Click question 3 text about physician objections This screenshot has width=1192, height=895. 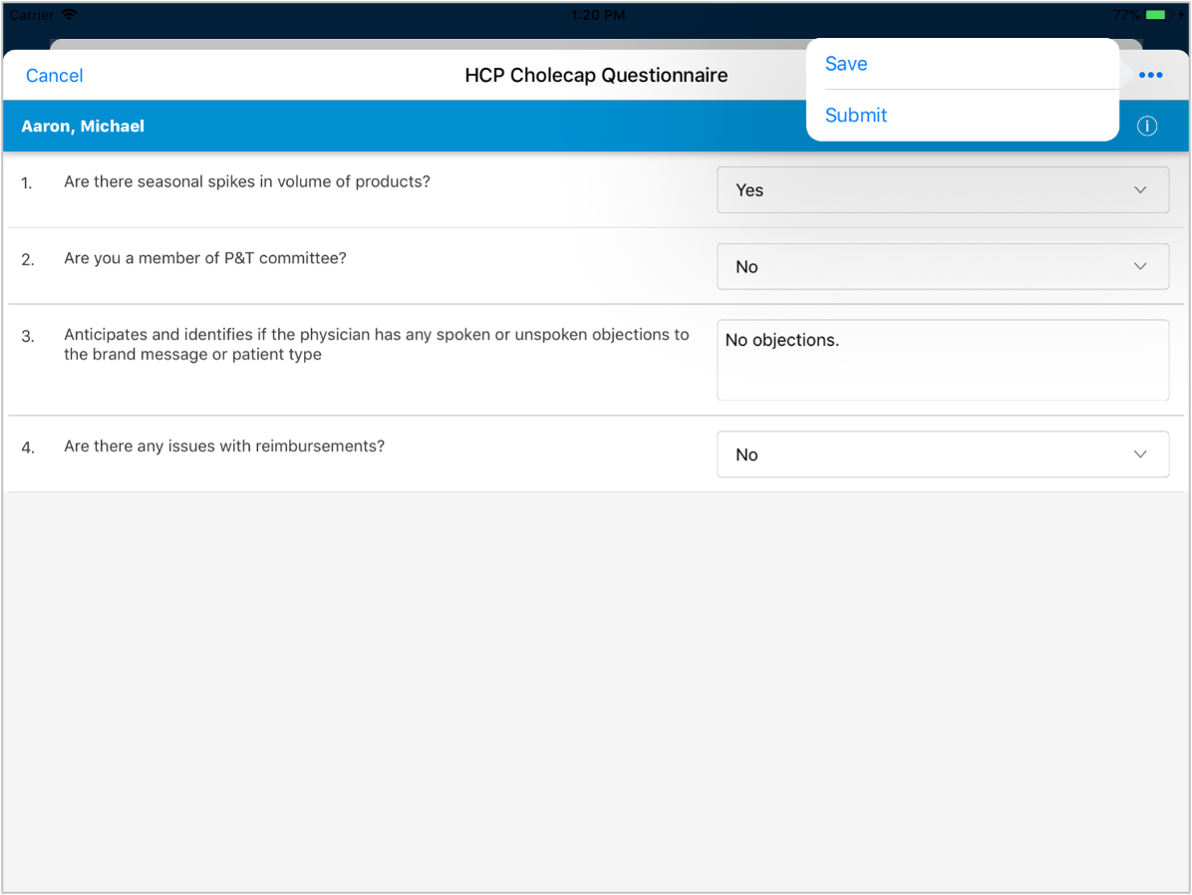click(x=376, y=345)
